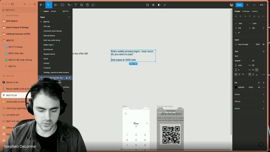Viewport: 270px width, 152px height.
Task: Set text align left
Action: [x=236, y=75]
